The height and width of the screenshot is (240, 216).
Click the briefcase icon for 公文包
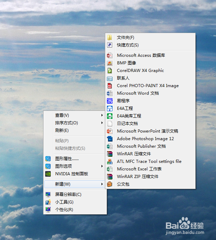click(x=109, y=184)
